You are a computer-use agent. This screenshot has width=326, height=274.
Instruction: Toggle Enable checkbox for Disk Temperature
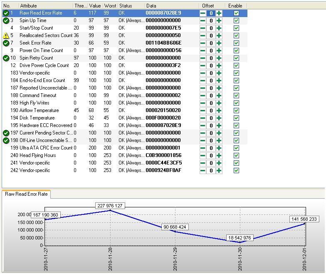point(236,118)
